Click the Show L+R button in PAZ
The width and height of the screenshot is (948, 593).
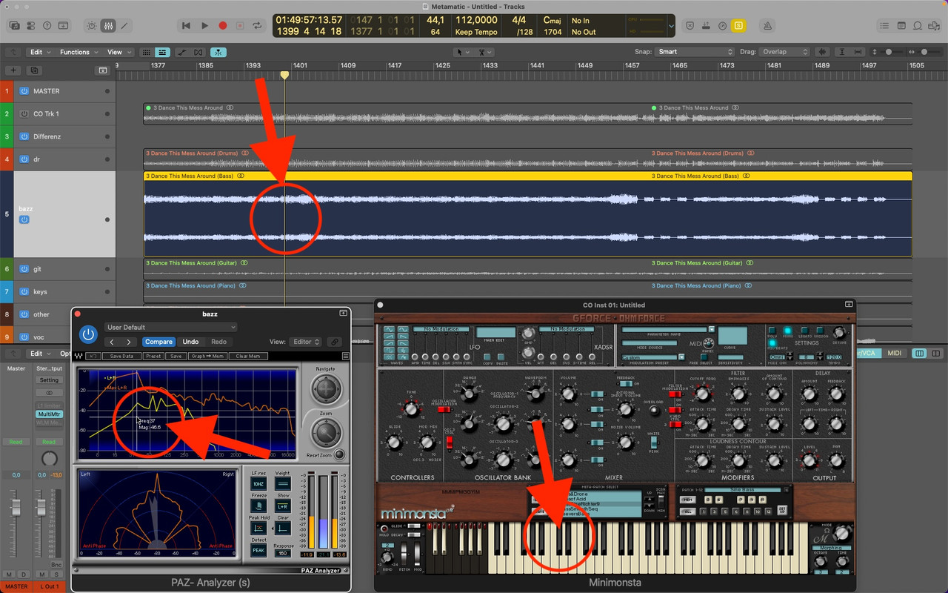point(283,506)
